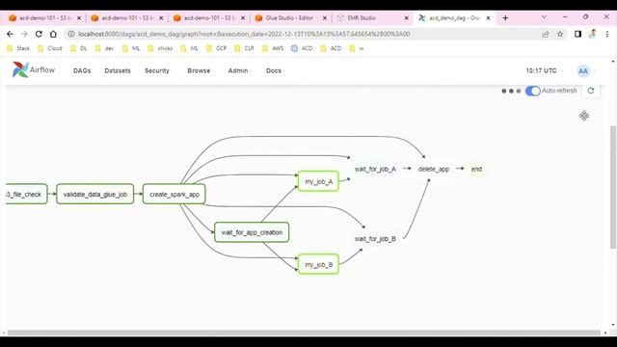Select the end task node
The height and width of the screenshot is (347, 617).
476,169
